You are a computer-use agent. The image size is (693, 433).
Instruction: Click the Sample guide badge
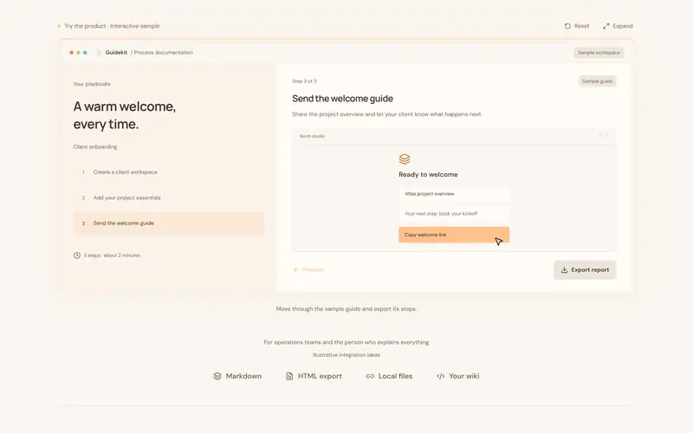click(597, 81)
